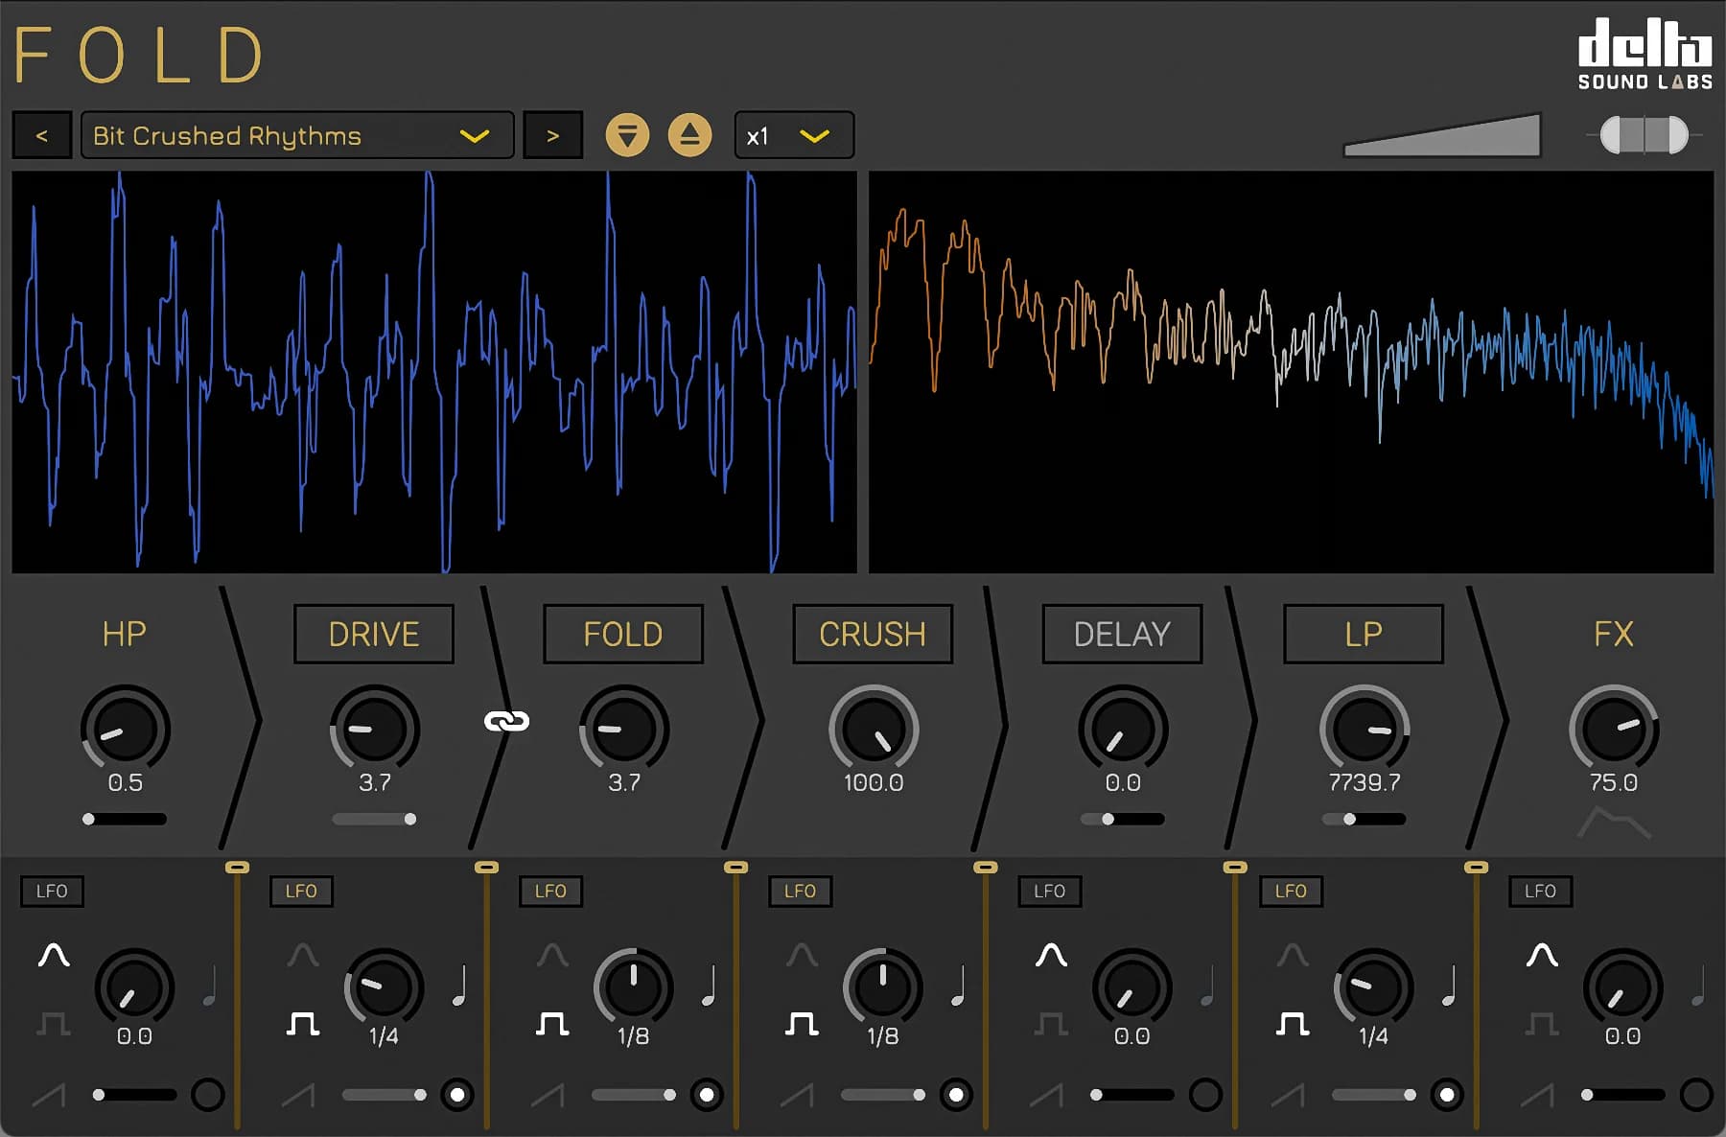Image resolution: width=1726 pixels, height=1137 pixels.
Task: Click the envelope curve icon under FX
Action: [x=1614, y=823]
